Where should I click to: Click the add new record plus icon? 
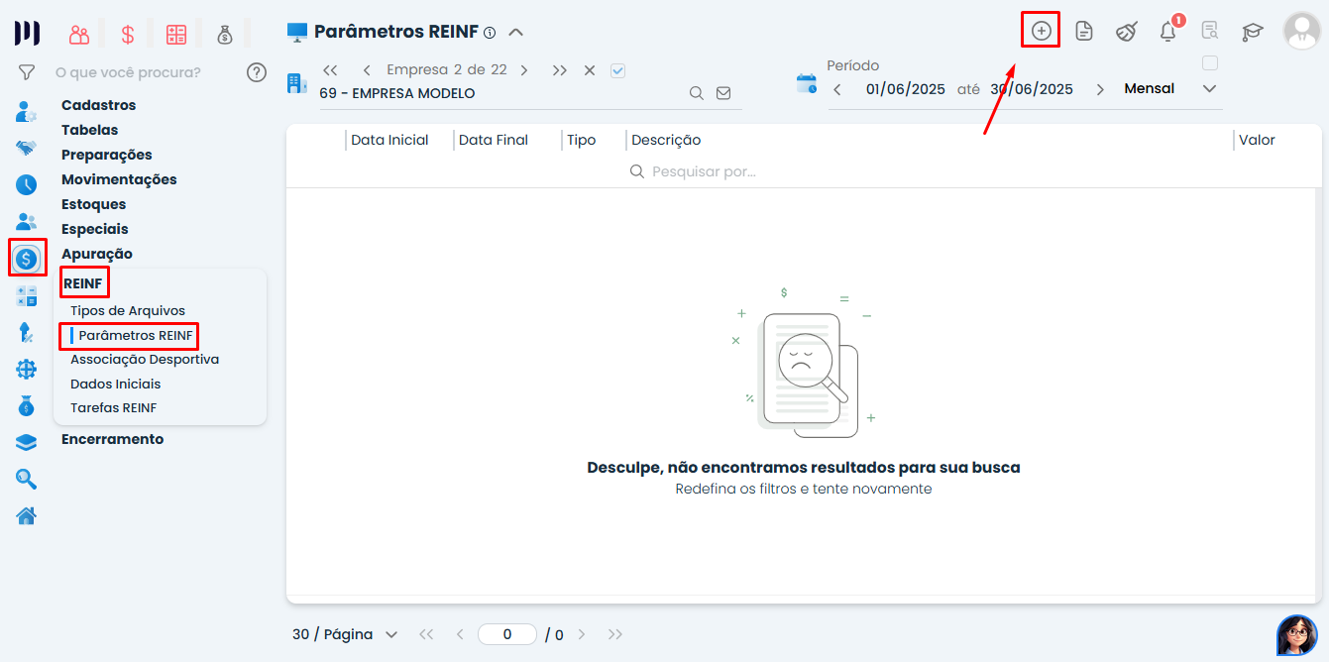[1041, 31]
